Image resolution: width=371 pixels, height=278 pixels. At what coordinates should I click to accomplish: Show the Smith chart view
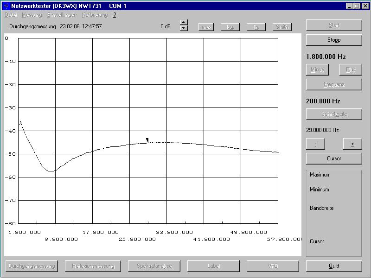coord(282,27)
